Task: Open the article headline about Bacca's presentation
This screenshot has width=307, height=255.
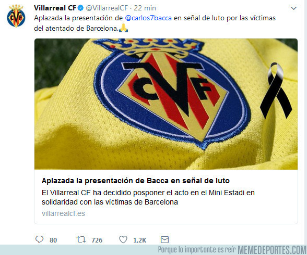Action: 136,181
